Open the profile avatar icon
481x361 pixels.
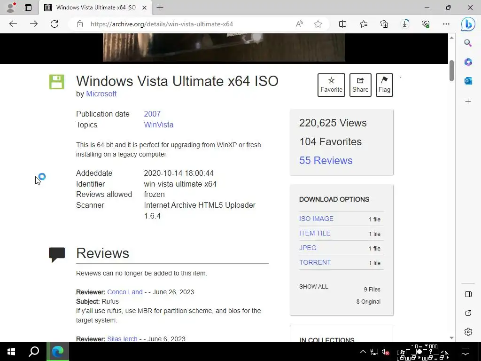(11, 8)
